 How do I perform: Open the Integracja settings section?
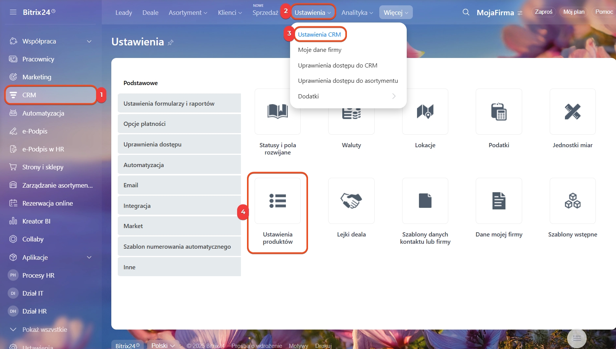pos(179,206)
